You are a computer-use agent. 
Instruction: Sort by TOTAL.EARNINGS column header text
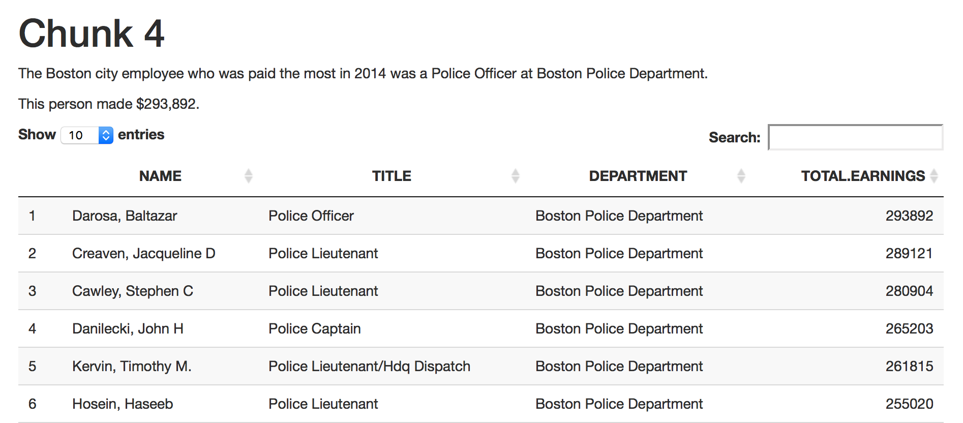click(x=863, y=176)
